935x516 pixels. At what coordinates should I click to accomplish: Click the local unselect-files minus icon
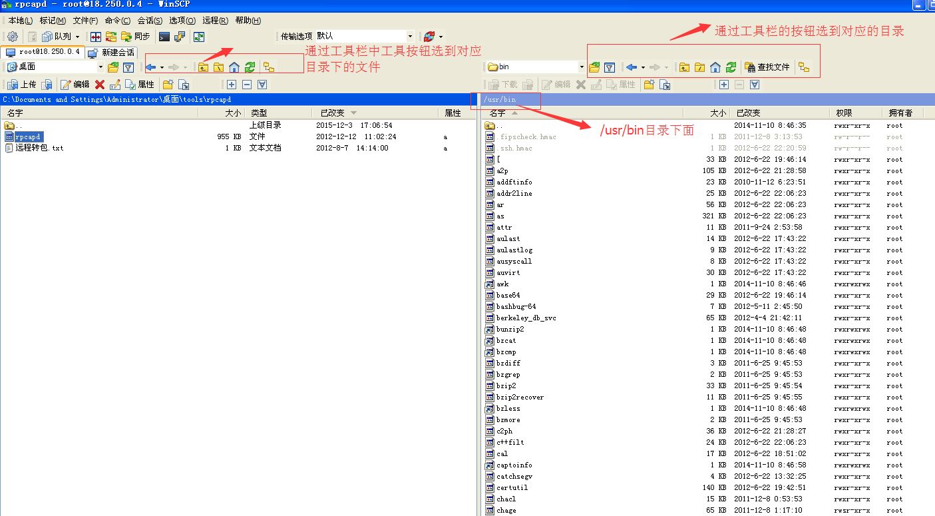[x=247, y=85]
